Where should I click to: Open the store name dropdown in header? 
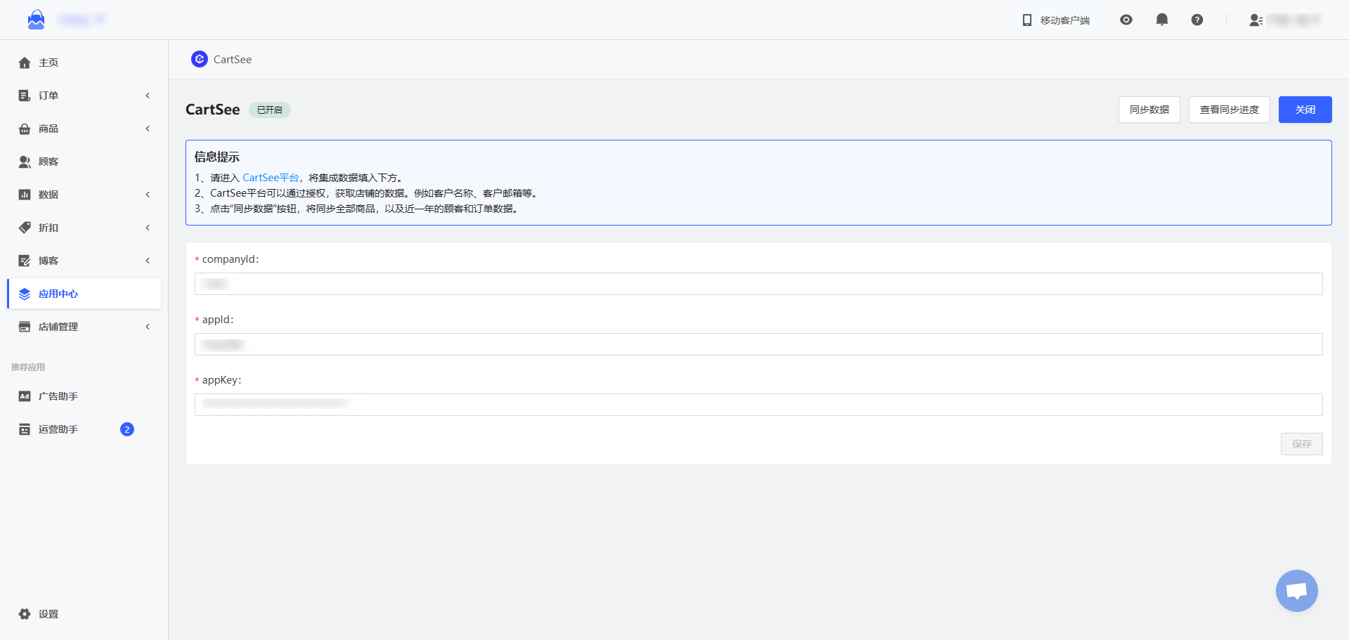(82, 20)
